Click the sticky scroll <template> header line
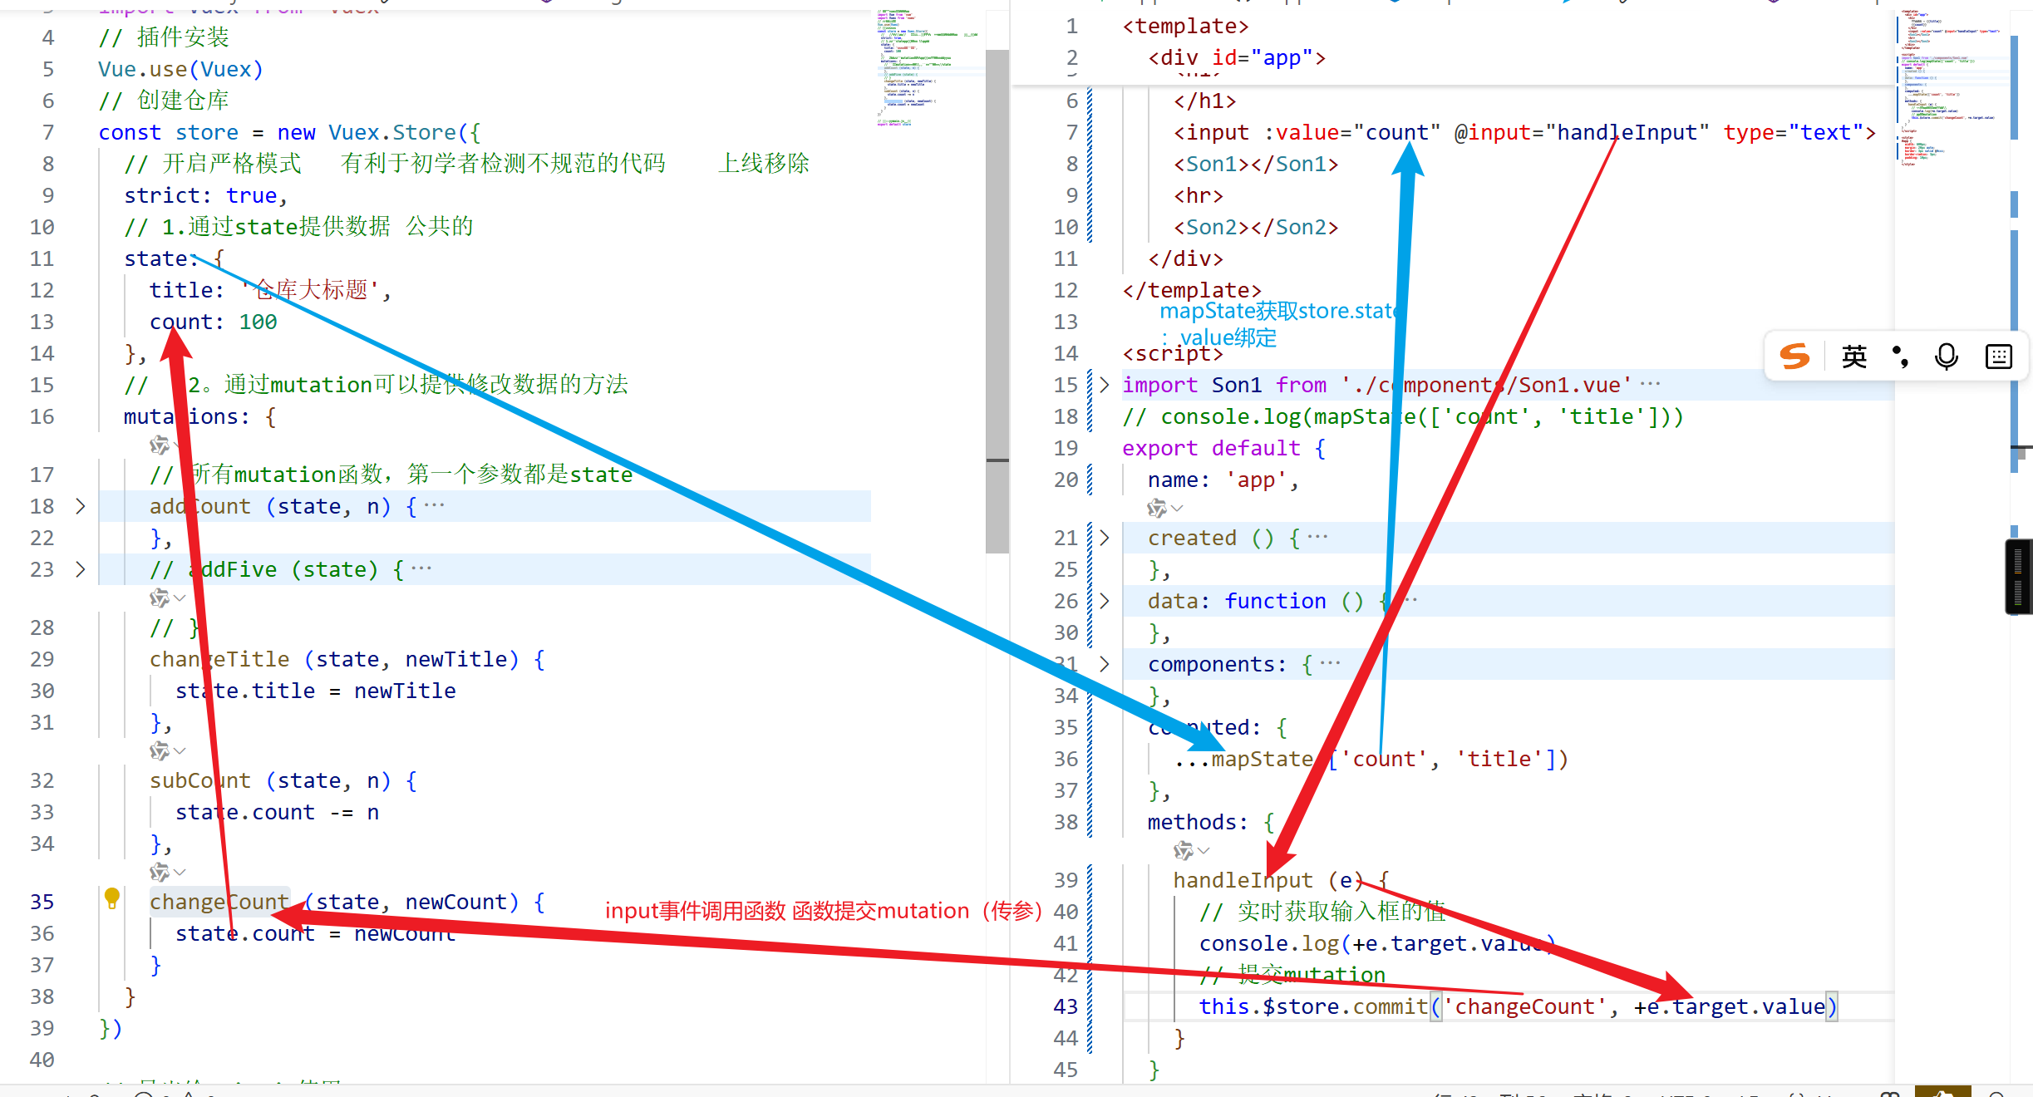Viewport: 2033px width, 1097px height. (x=1185, y=27)
